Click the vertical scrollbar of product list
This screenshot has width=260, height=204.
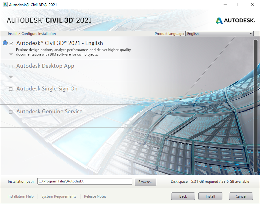[x=256, y=106]
